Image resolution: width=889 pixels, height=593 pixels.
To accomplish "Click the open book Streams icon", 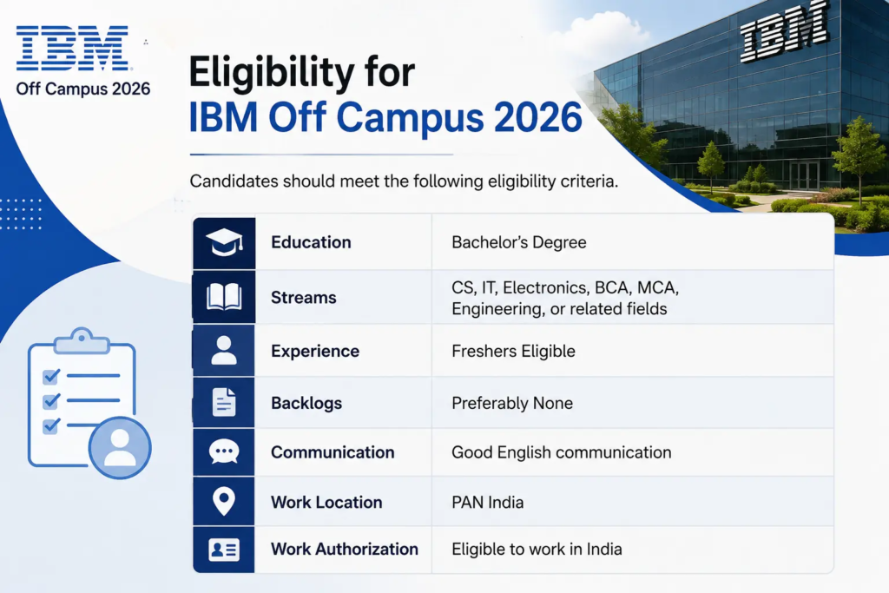I will pos(224,297).
